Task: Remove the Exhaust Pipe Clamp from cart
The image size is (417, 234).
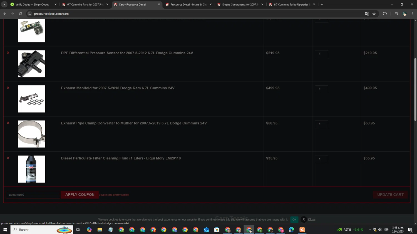Action: click(8, 123)
